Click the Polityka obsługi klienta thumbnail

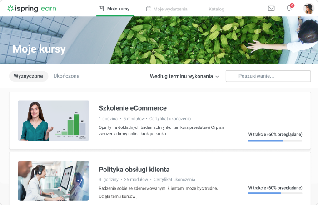click(x=54, y=181)
